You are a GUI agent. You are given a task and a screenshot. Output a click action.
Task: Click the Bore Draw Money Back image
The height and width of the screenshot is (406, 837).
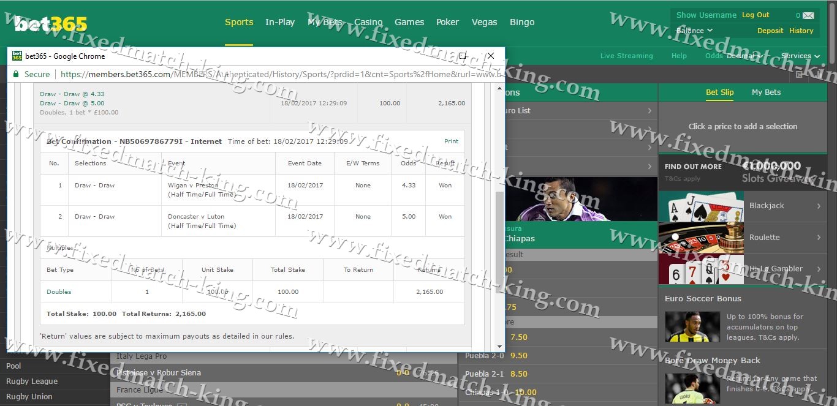[x=692, y=389]
